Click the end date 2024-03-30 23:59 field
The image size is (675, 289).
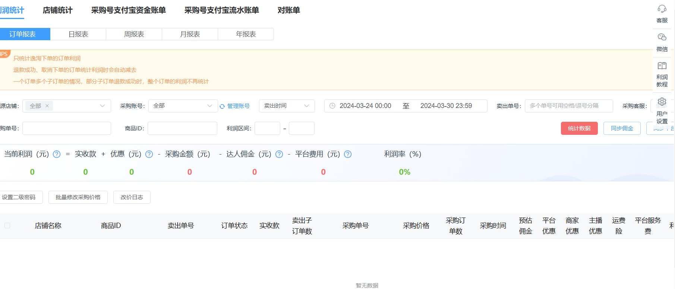(446, 106)
